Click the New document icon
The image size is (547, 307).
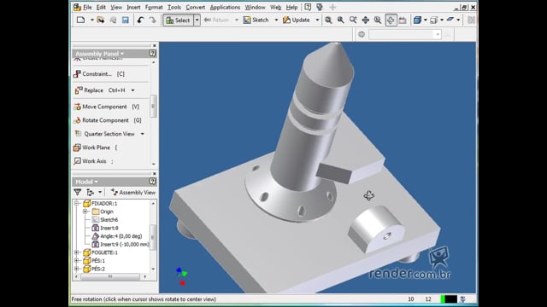point(81,20)
